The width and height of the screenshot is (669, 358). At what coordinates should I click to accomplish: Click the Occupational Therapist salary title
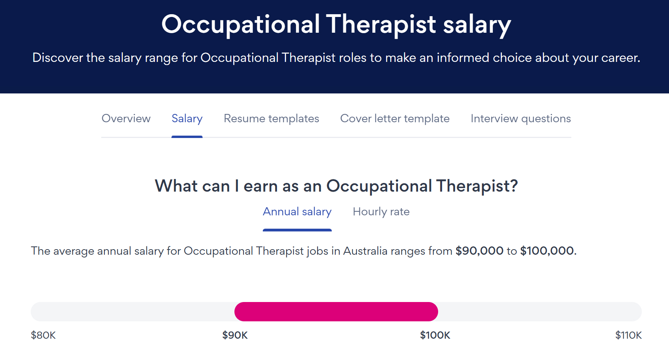(x=336, y=24)
